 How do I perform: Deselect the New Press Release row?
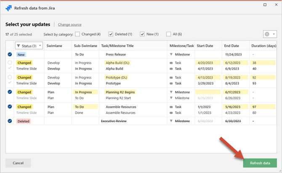[10, 54]
